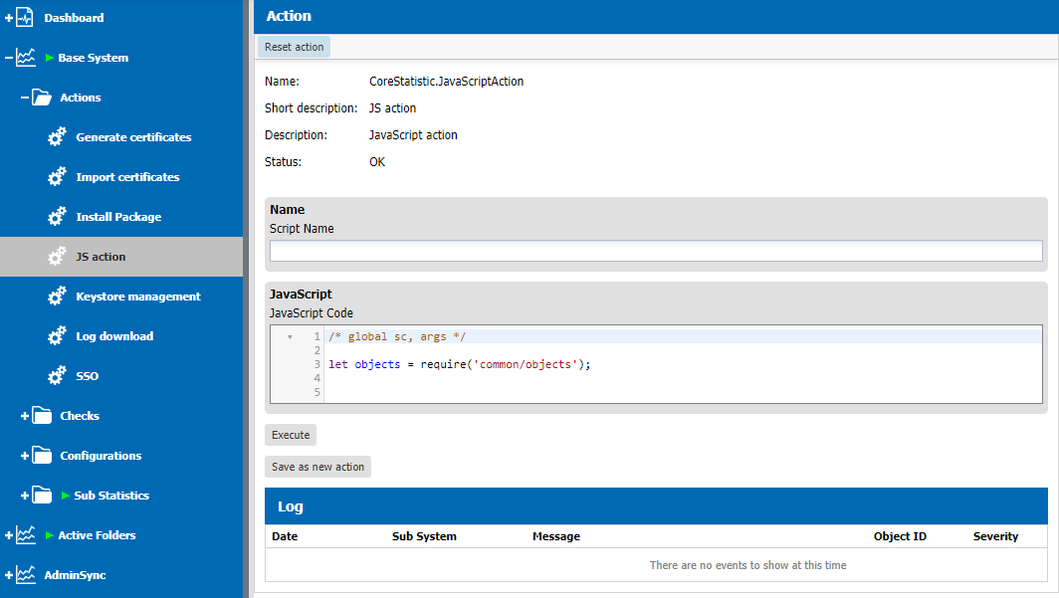Click the global sc, args comment line

pyautogui.click(x=397, y=336)
